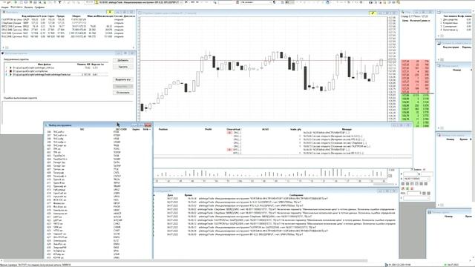Click the Profit column header in robot table
Viewport: 475px width, 267px height.
[x=208, y=129]
